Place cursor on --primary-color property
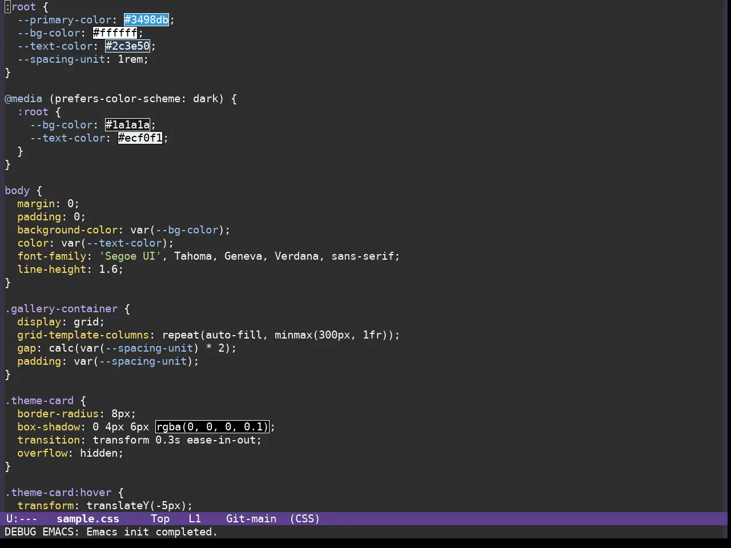The image size is (731, 548). 64,20
